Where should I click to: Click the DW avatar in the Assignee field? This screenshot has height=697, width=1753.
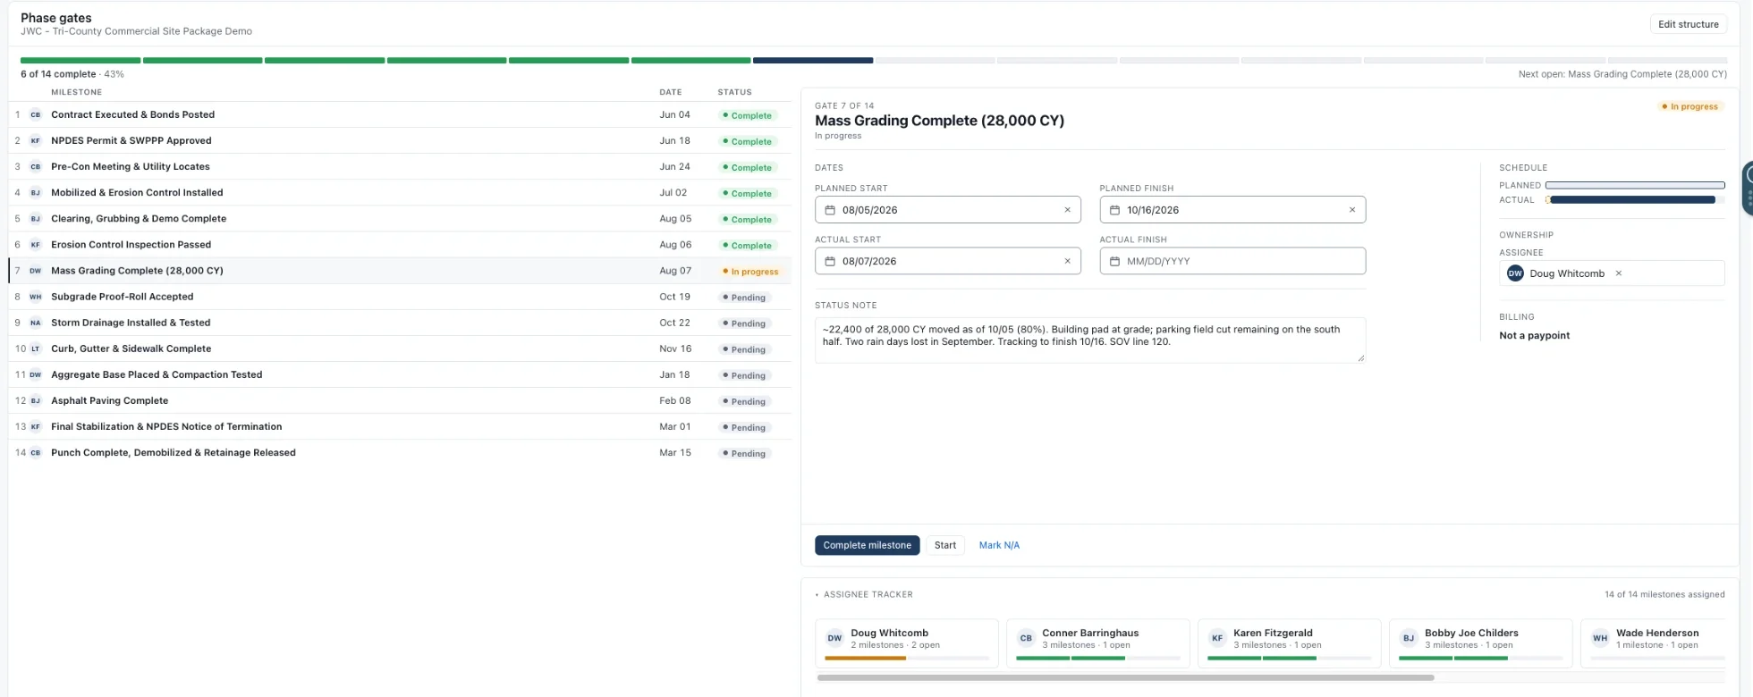click(1515, 273)
